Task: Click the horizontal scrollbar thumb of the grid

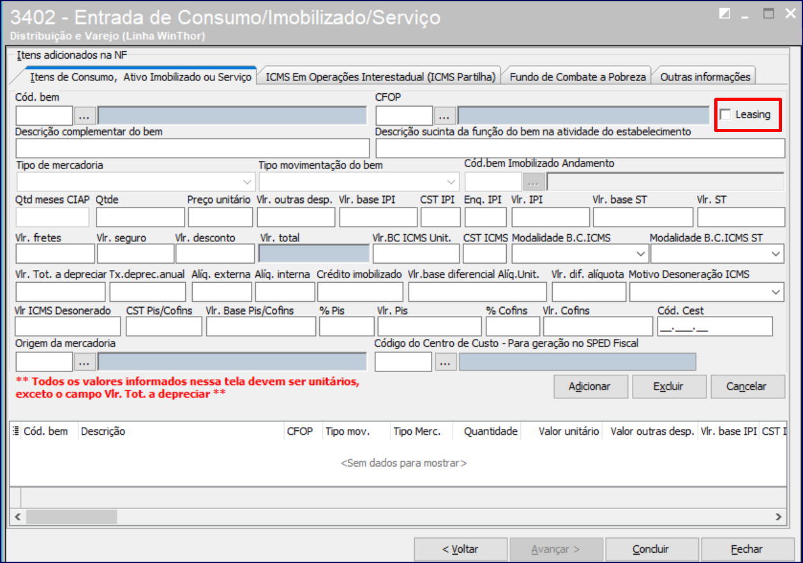Action: point(71,516)
